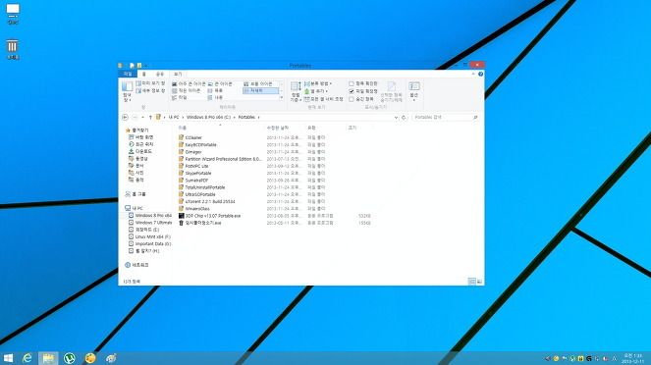Screen dimensions: 651x365
Task: Open the recent locations dropdown arrow
Action: (x=142, y=118)
